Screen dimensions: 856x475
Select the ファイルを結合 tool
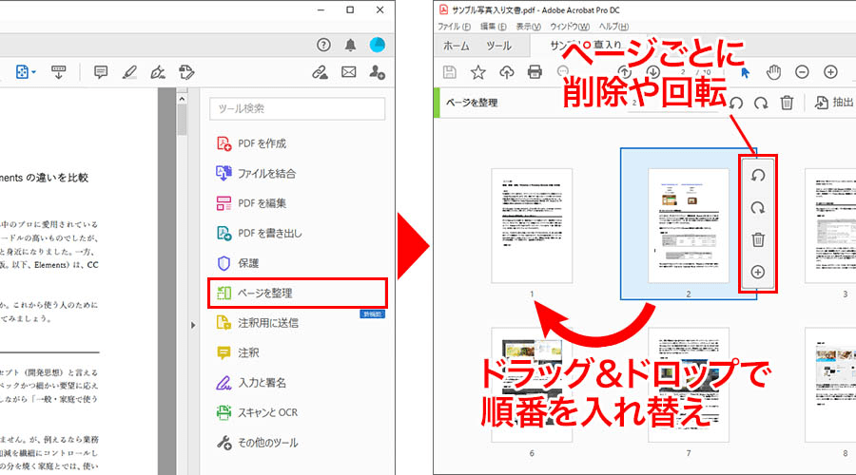point(256,174)
